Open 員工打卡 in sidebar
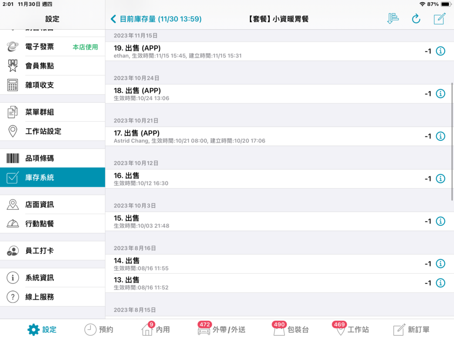Image resolution: width=454 pixels, height=340 pixels. pyautogui.click(x=52, y=251)
